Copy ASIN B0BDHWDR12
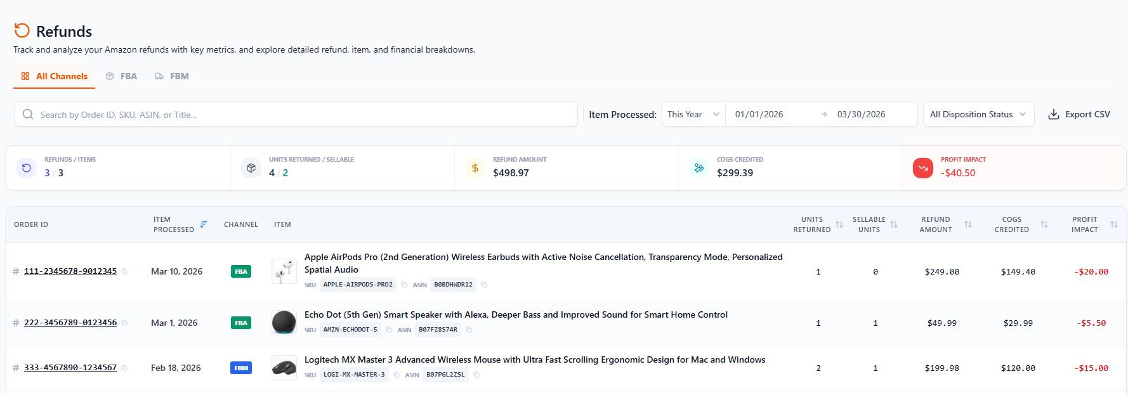Viewport: 1128px width, 395px height. (x=484, y=285)
